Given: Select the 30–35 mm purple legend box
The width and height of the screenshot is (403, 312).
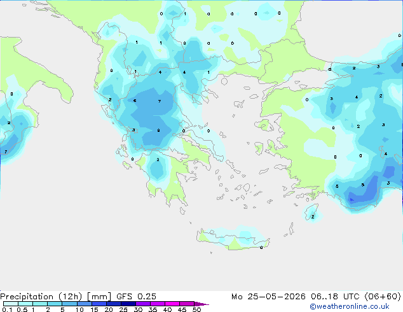Looking at the screenshot, I should pyautogui.click(x=142, y=304).
